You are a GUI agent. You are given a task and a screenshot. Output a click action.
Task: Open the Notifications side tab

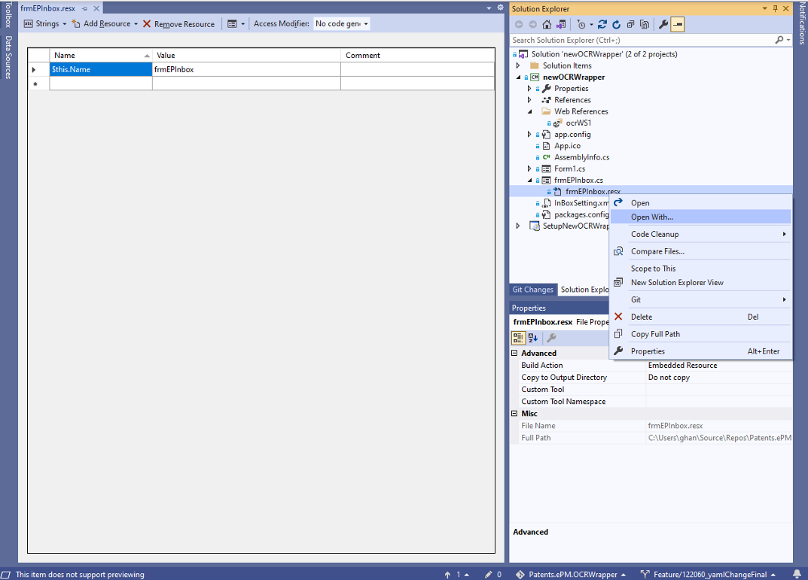coord(801,23)
